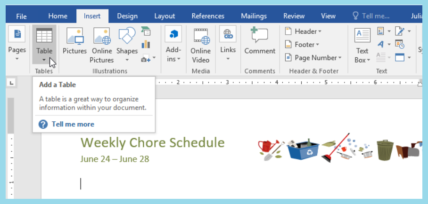Click the Weekly Chore Schedule heading
Image resolution: width=428 pixels, height=204 pixels.
pyautogui.click(x=152, y=142)
